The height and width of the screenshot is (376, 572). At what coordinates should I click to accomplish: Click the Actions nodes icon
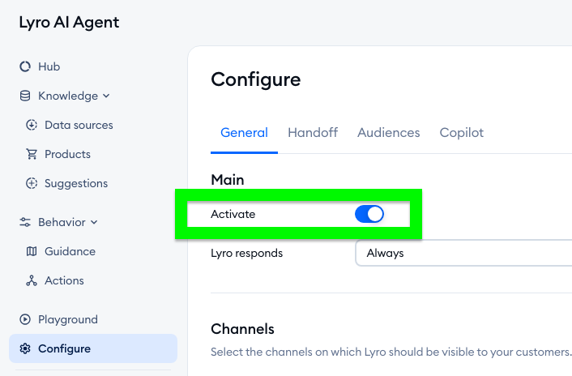click(x=32, y=280)
